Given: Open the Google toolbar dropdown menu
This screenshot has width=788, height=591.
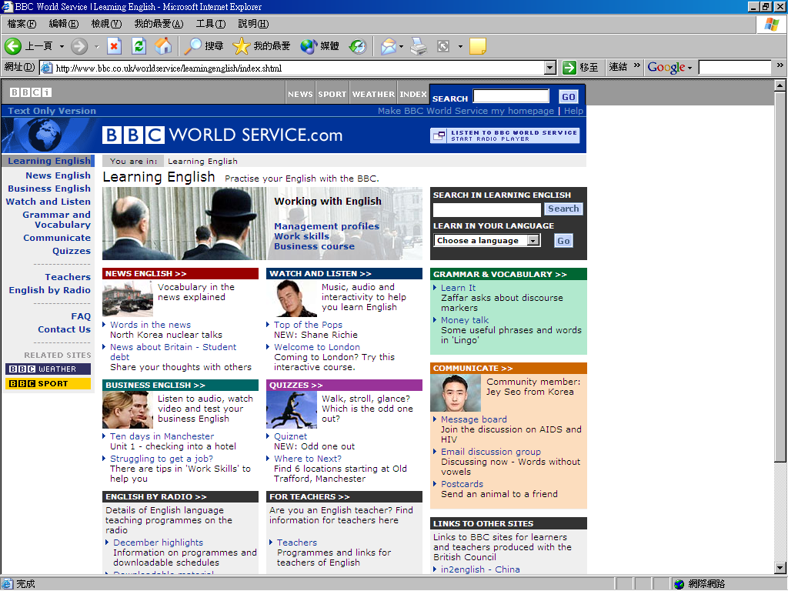Looking at the screenshot, I should [690, 68].
